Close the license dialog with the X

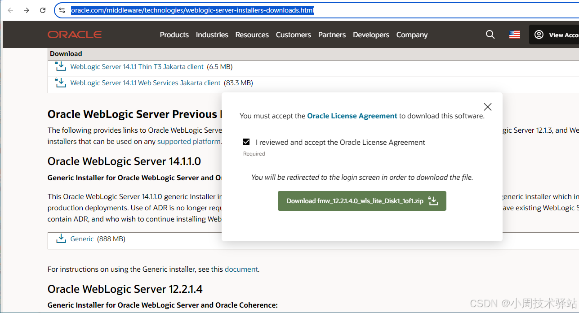point(488,107)
